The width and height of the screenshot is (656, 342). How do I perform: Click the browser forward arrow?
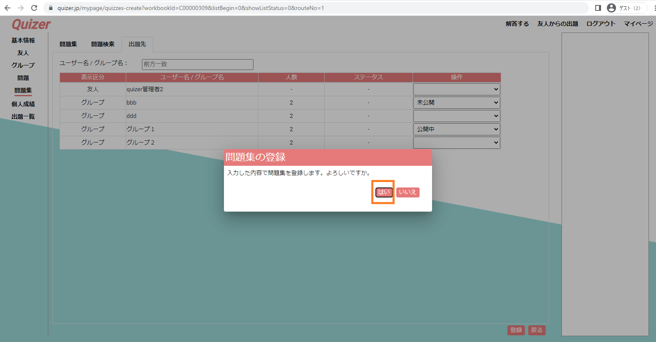(x=21, y=8)
